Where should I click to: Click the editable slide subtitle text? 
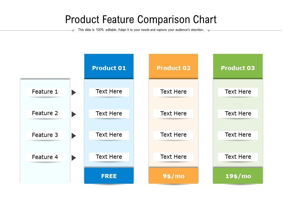(141, 30)
